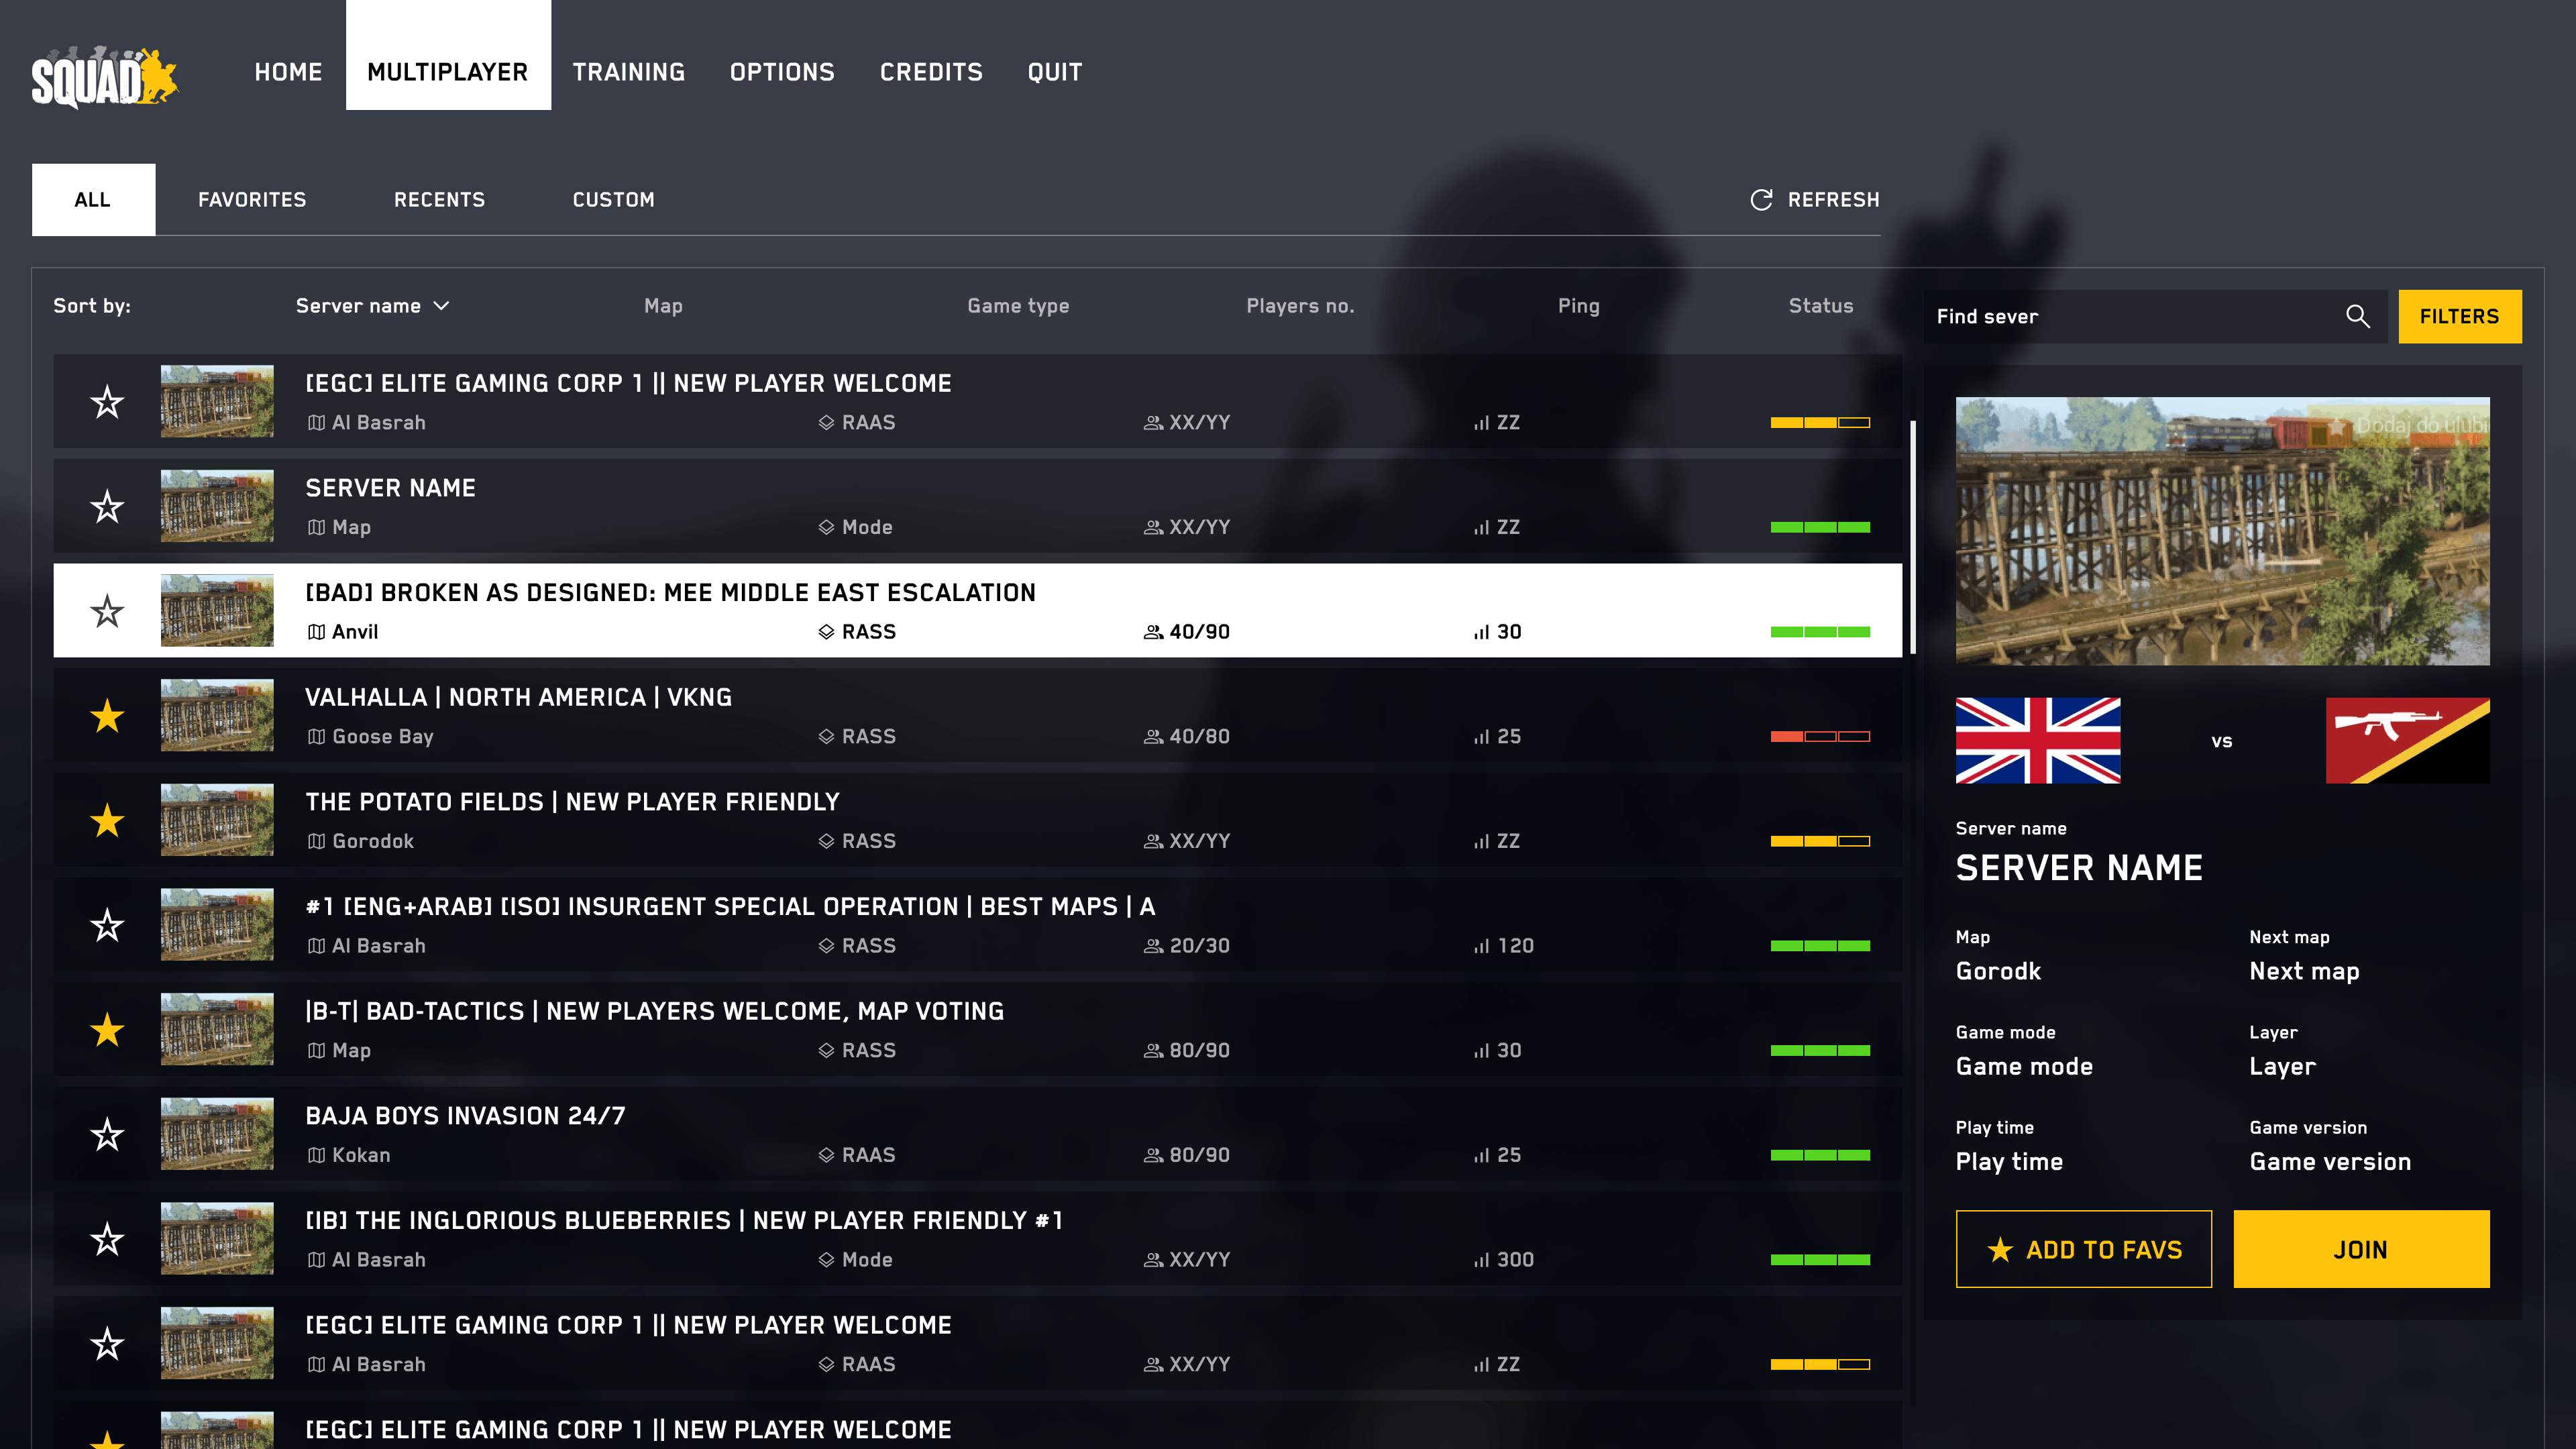Open the FILTERS panel
The height and width of the screenshot is (1449, 2576).
click(2460, 317)
